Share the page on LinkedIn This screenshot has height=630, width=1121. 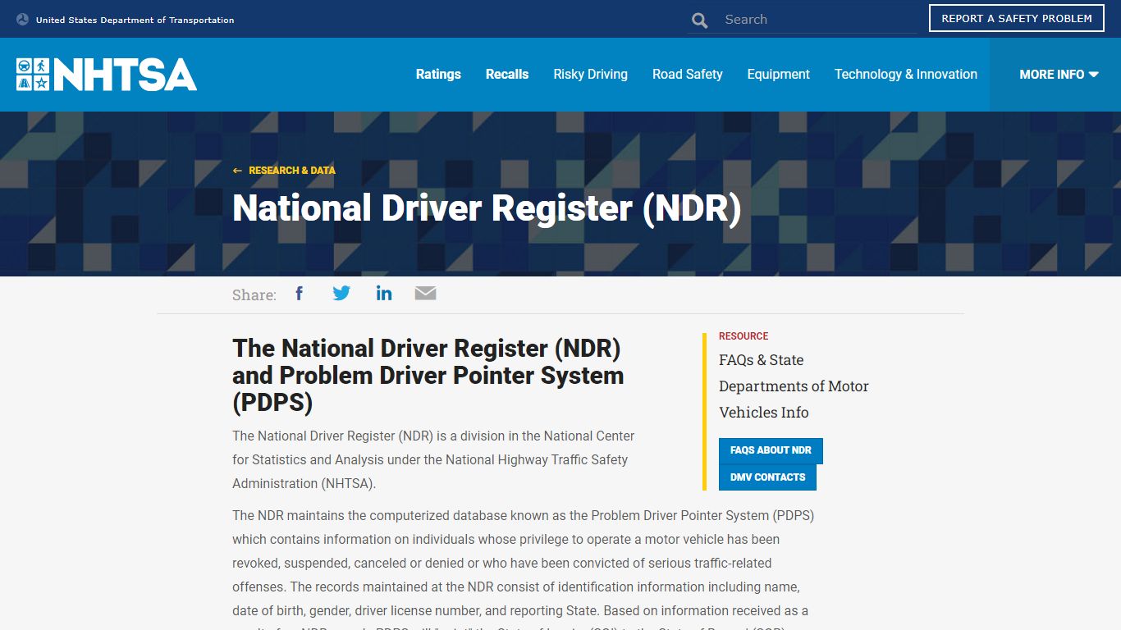[384, 294]
